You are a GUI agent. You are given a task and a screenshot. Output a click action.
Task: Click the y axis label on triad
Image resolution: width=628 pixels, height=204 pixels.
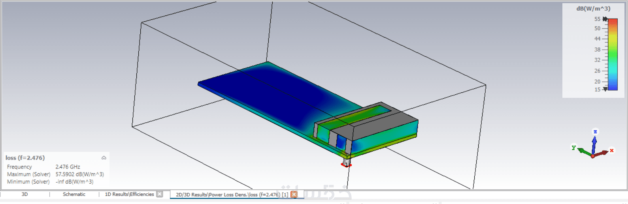[x=574, y=148]
